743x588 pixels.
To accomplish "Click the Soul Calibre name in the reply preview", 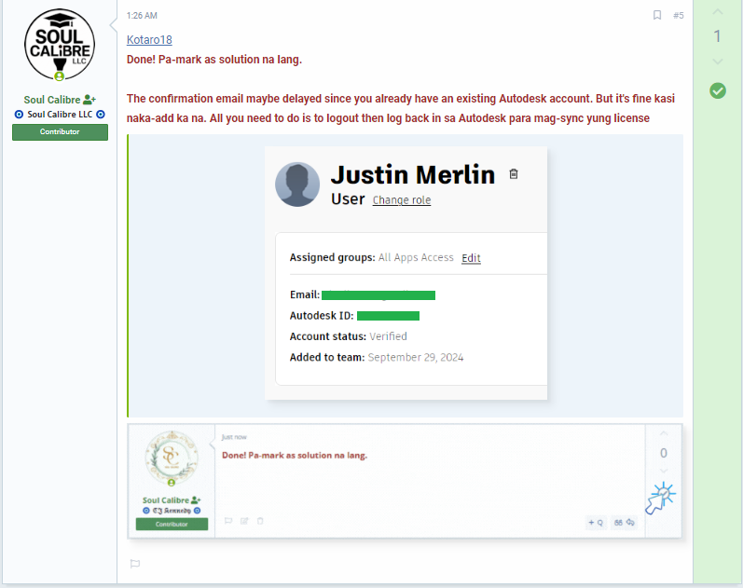I will (165, 500).
